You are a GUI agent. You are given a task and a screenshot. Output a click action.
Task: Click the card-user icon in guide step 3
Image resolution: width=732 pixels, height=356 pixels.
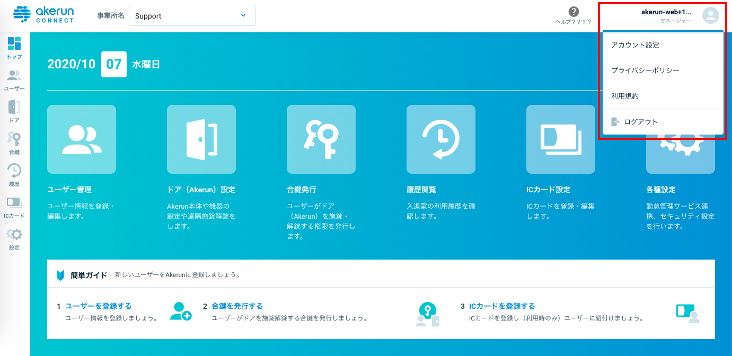pyautogui.click(x=688, y=313)
